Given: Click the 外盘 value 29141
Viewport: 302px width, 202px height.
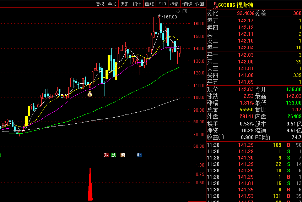Looking at the screenshot, I should coord(247,116).
